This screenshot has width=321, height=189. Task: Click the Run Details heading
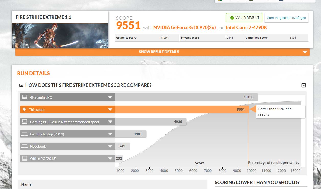(33, 73)
